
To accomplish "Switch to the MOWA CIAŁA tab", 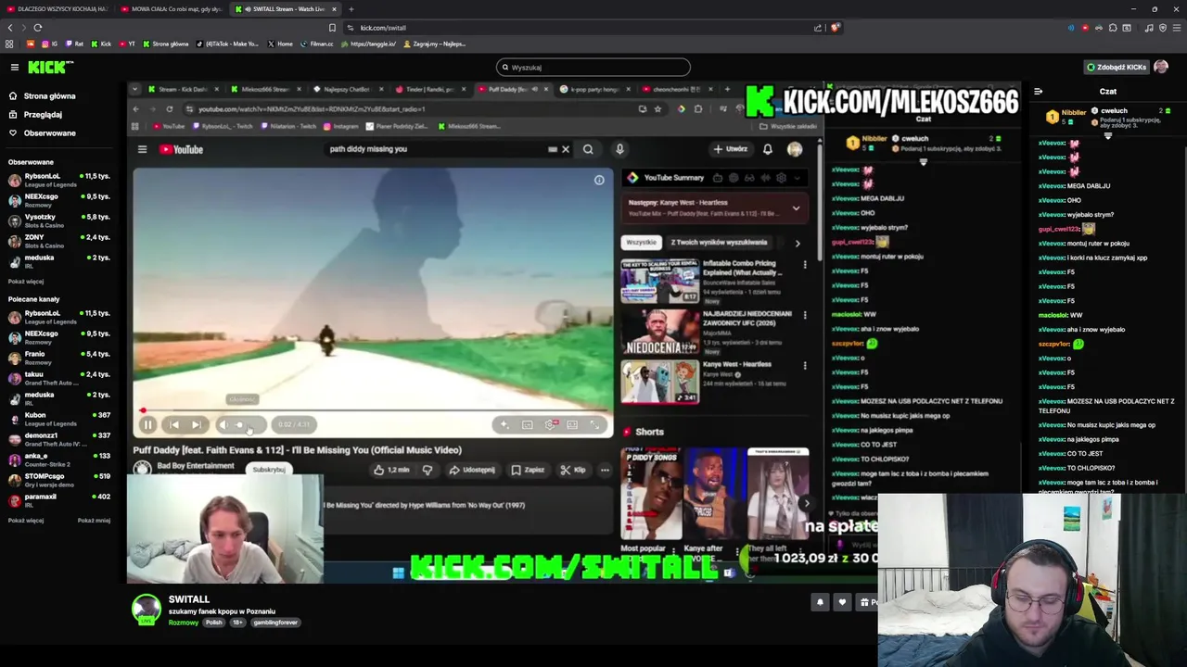I will pos(172,9).
